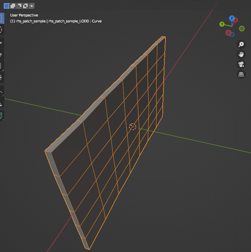The image size is (251, 252).
Task: Click the Pan view hand button
Action: [241, 54]
